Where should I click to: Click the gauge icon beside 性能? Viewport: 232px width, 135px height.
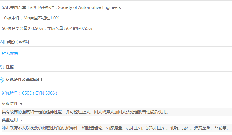coord(2,67)
